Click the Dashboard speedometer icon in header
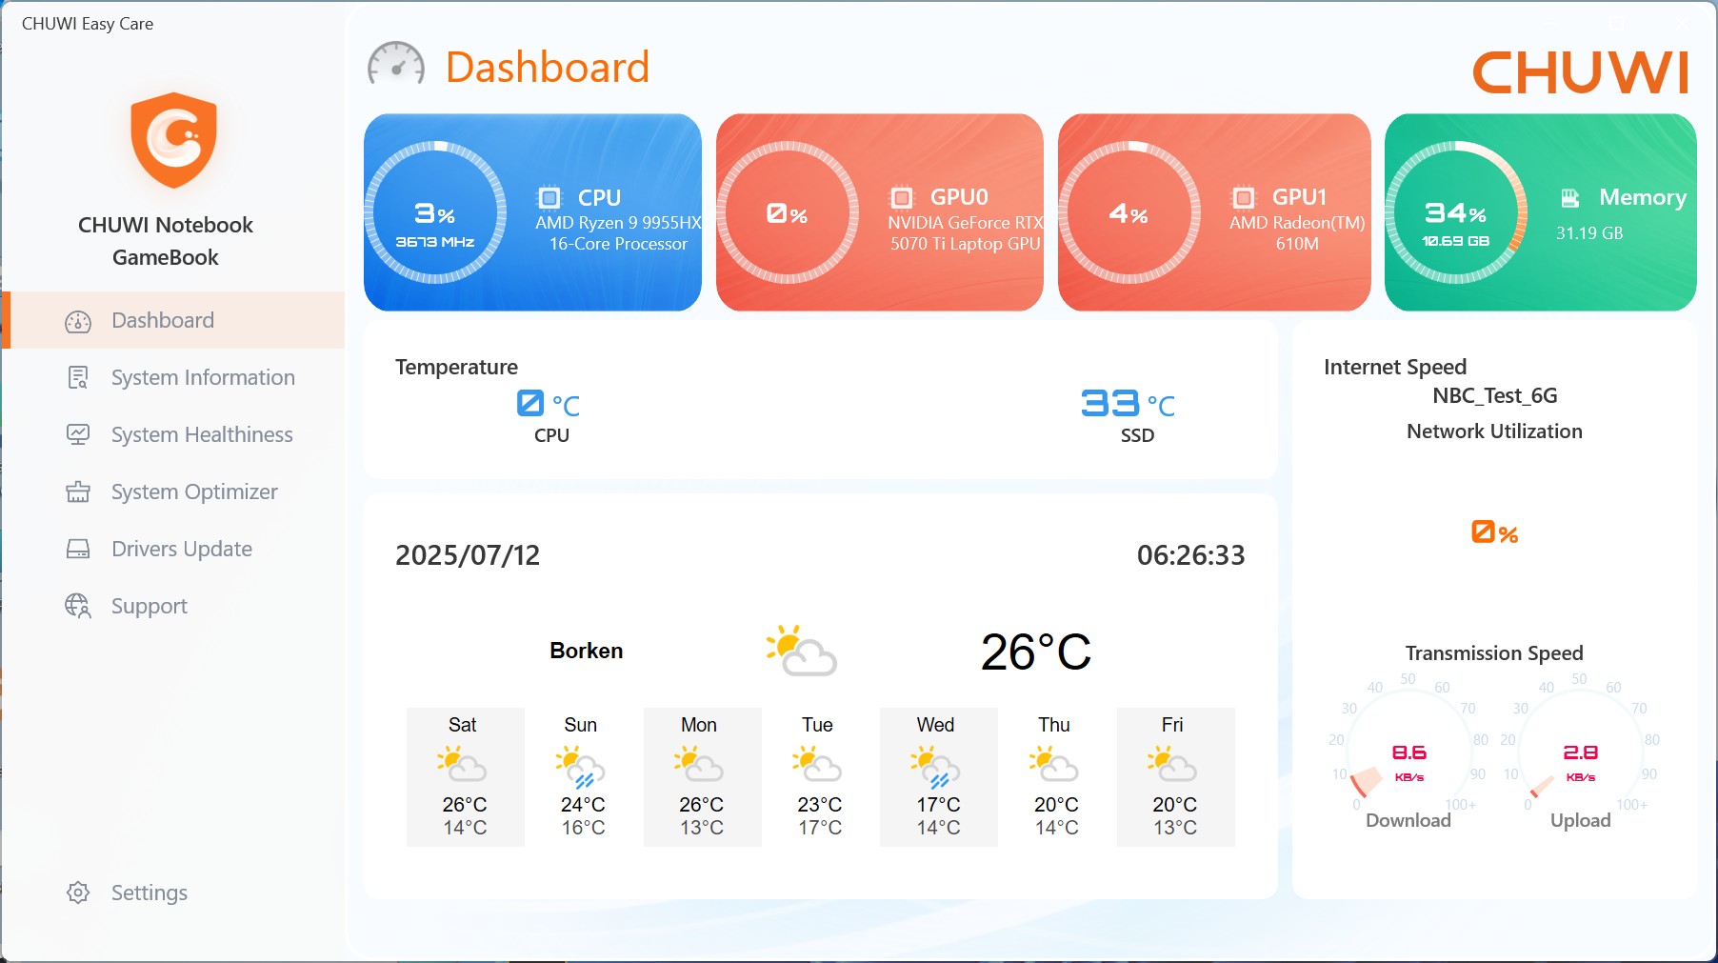The width and height of the screenshot is (1718, 963). (396, 64)
